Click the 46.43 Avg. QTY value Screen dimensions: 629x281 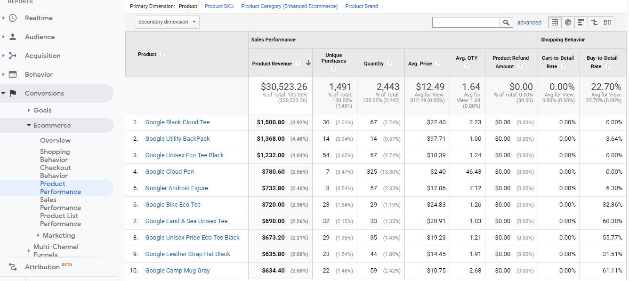click(474, 172)
